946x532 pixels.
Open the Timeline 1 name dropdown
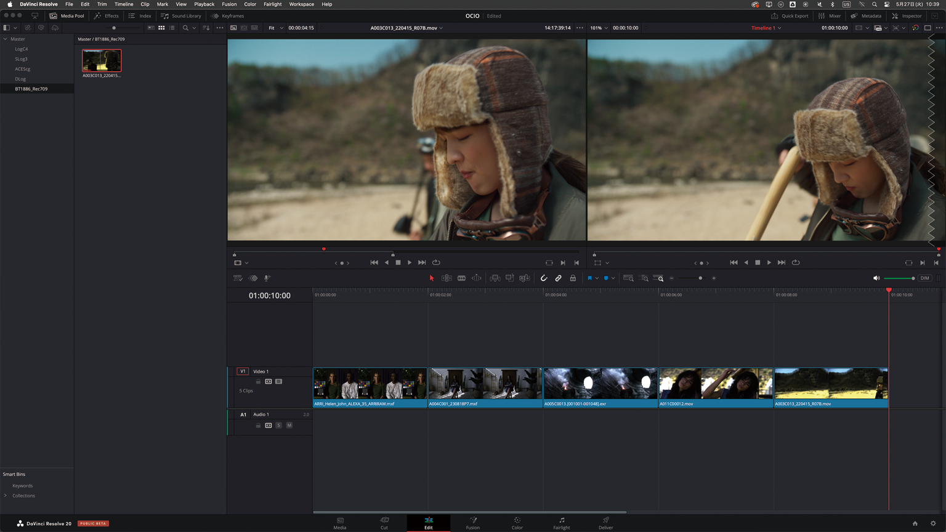[766, 28]
